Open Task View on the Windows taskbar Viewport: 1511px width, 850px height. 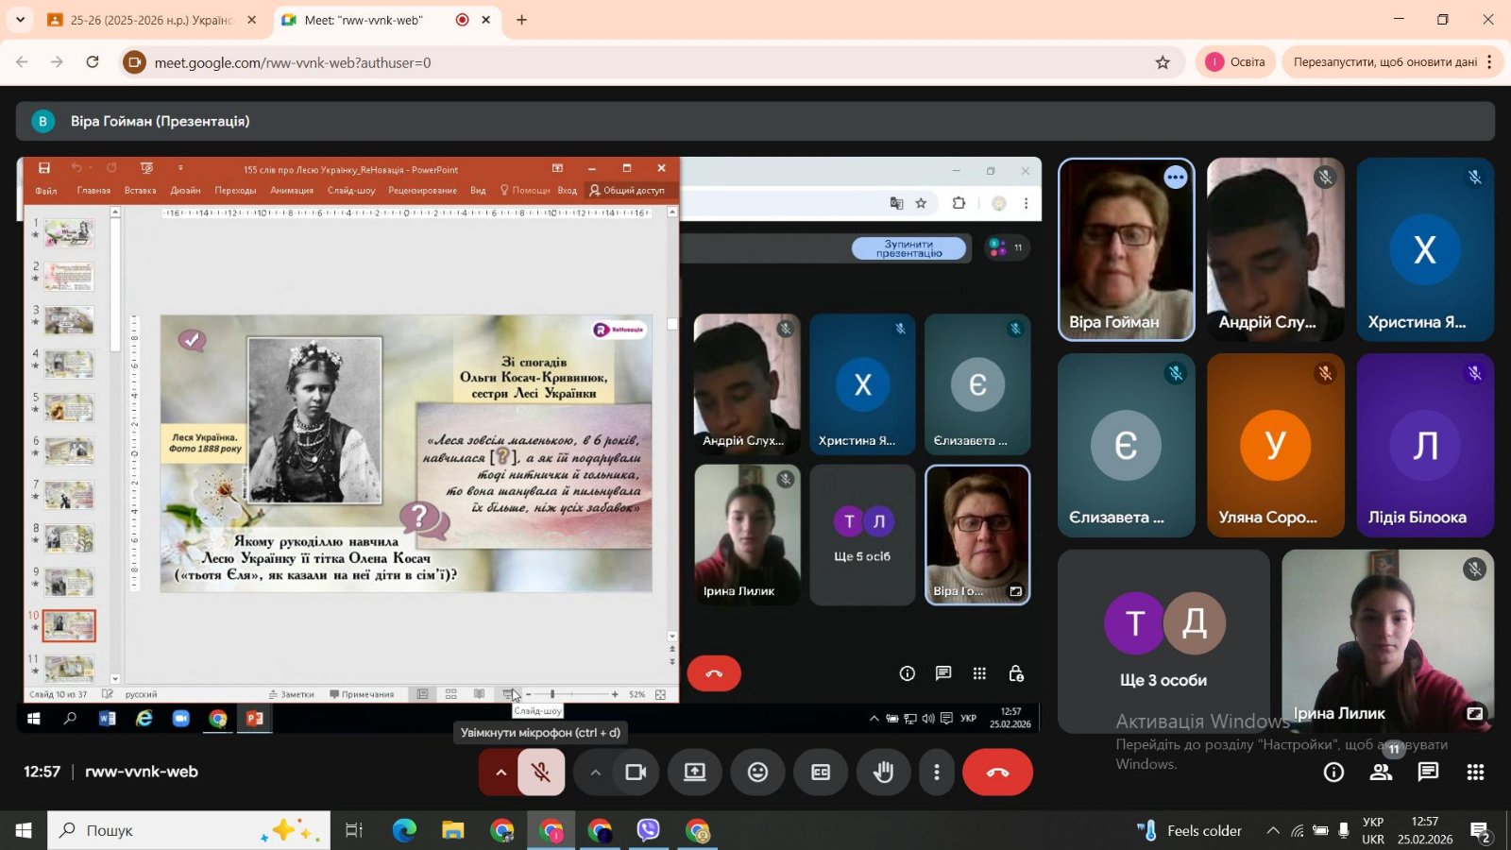pyautogui.click(x=354, y=830)
